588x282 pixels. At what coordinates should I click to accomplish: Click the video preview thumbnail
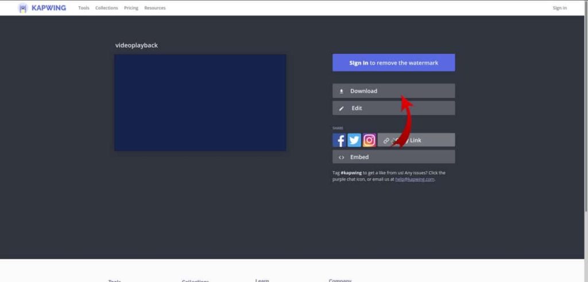point(200,103)
